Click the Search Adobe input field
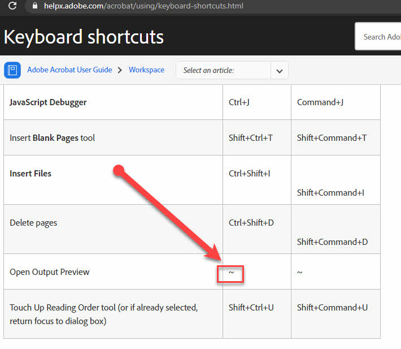The height and width of the screenshot is (349, 401). pos(378,37)
